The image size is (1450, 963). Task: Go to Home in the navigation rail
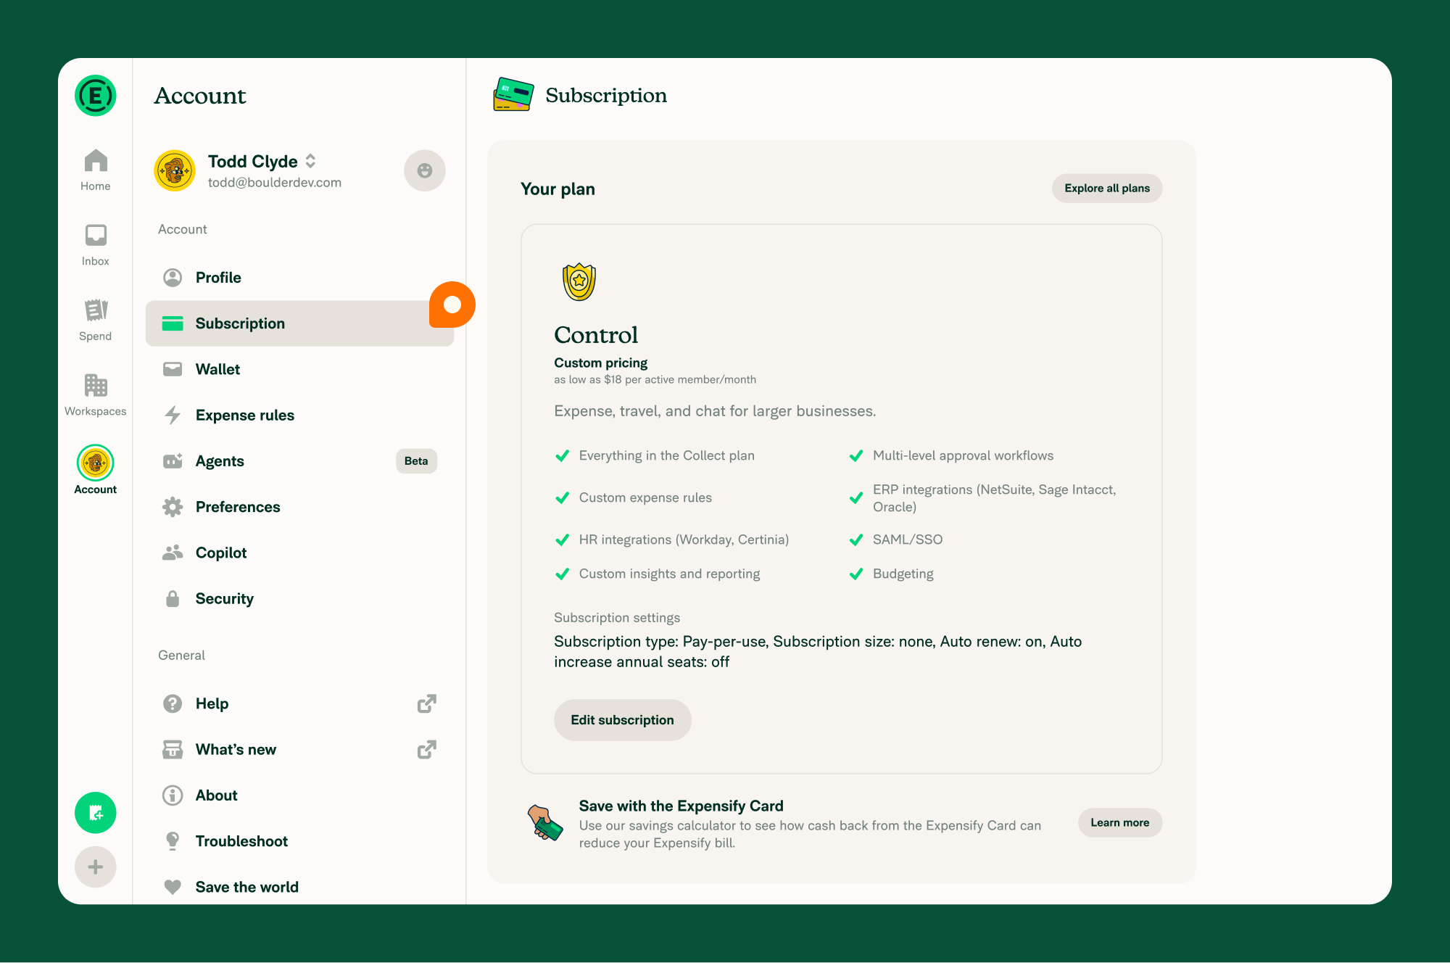click(x=96, y=170)
